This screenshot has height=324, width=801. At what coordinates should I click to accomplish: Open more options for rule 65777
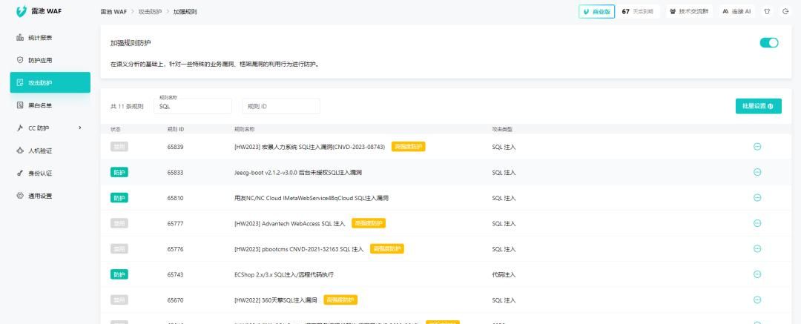[757, 223]
